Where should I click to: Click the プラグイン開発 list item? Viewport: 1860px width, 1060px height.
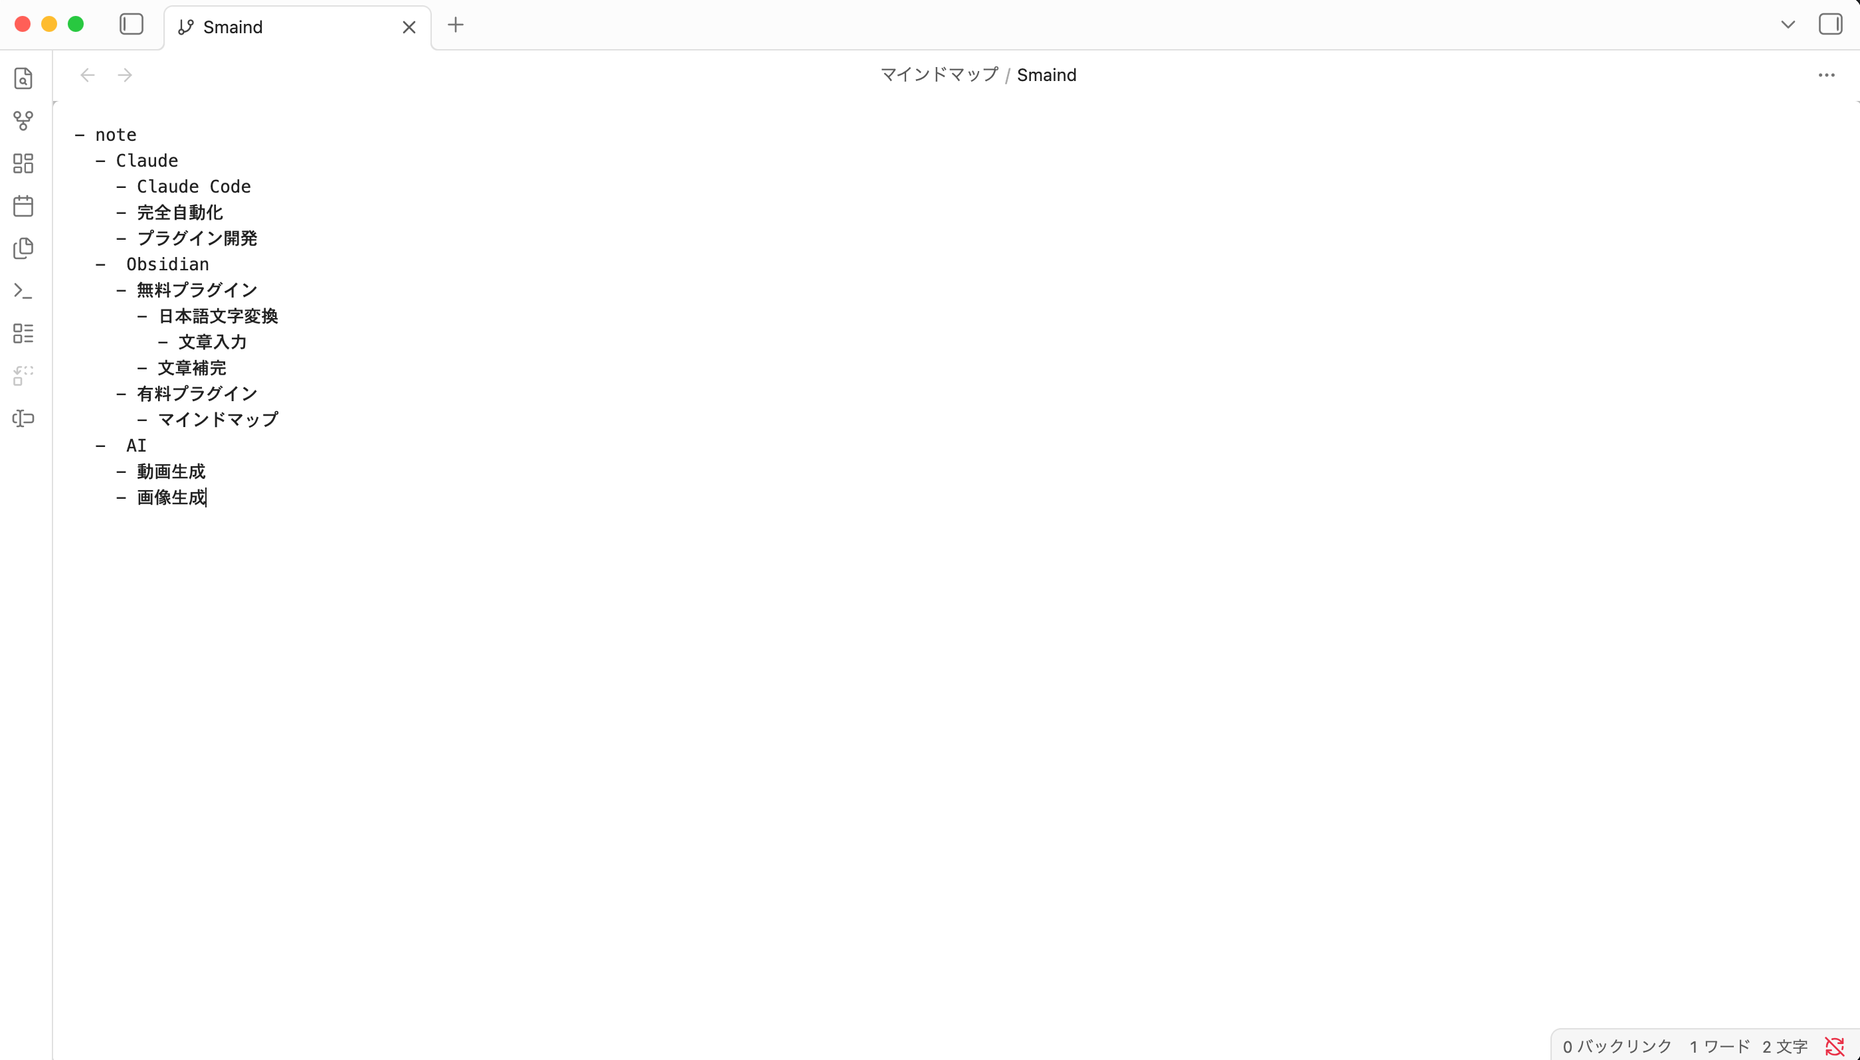197,238
